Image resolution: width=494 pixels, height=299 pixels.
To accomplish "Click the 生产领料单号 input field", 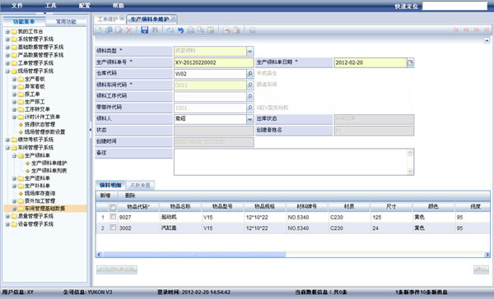I will coord(213,62).
